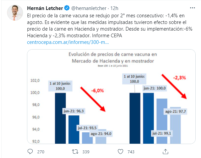Open the attached chart image

point(111,96)
